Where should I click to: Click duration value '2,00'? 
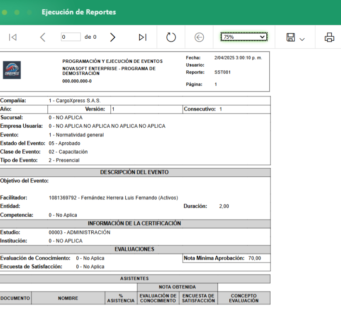point(224,206)
